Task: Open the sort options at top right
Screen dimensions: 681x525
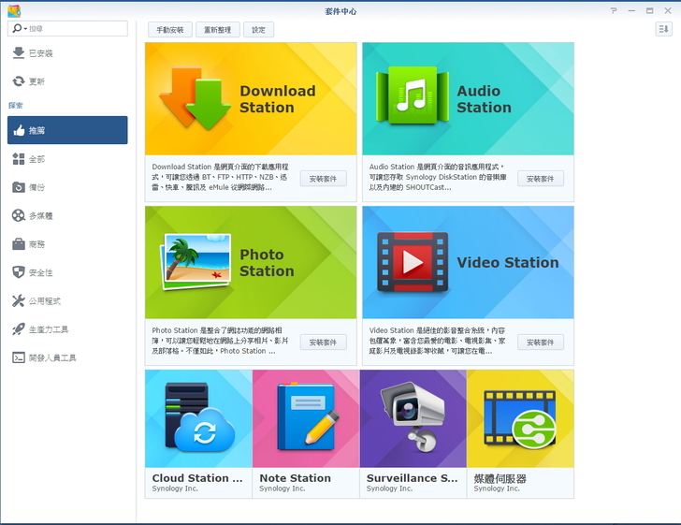Action: 663,30
